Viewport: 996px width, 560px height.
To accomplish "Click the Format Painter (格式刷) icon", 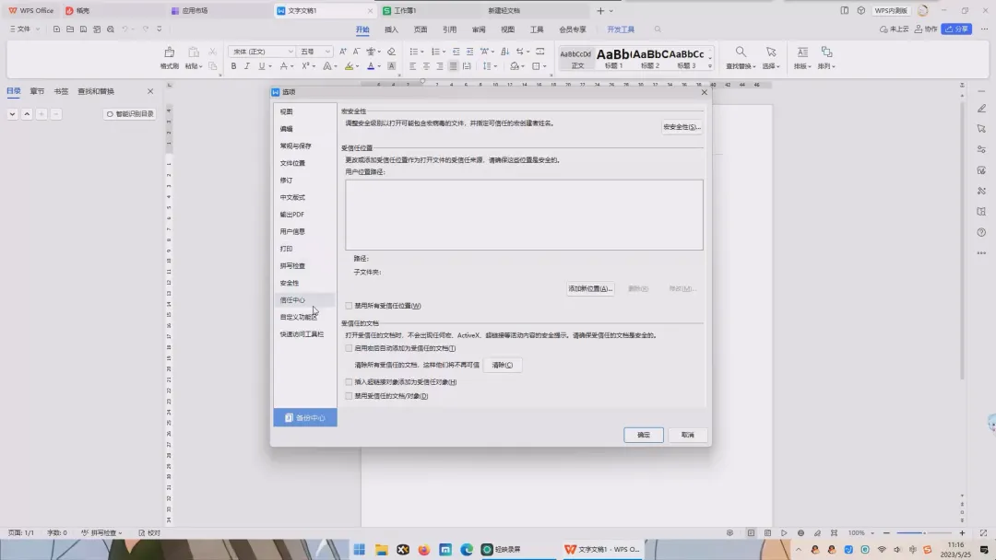I will [169, 52].
